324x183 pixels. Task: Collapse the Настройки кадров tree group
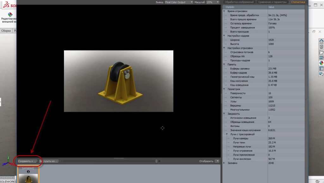(224, 36)
